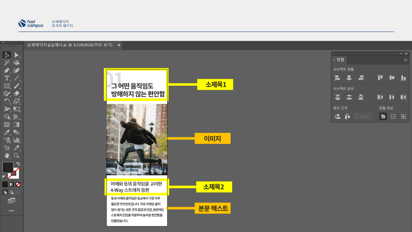Reset to default fill and stroke
This screenshot has height=232, width=412.
click(4, 177)
